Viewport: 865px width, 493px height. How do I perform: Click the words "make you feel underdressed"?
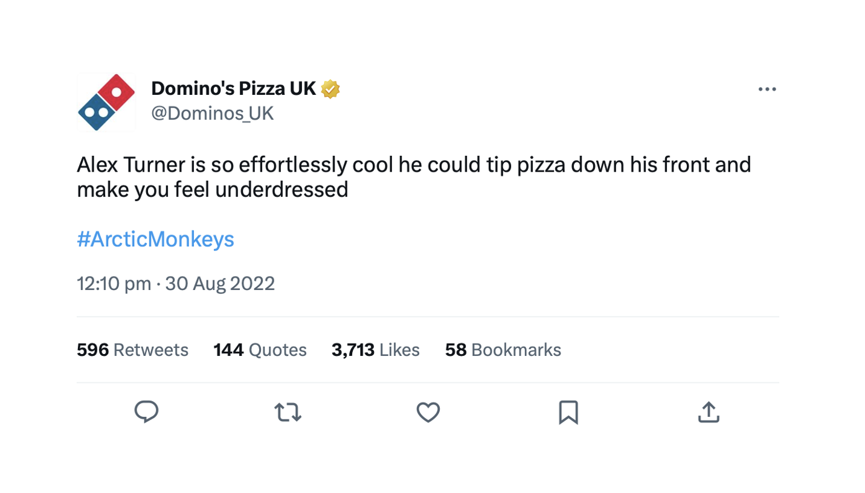tap(213, 190)
